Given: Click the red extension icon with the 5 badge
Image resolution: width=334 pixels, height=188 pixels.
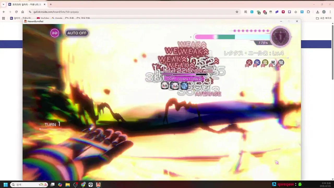Looking at the screenshot, I should click(265, 12).
